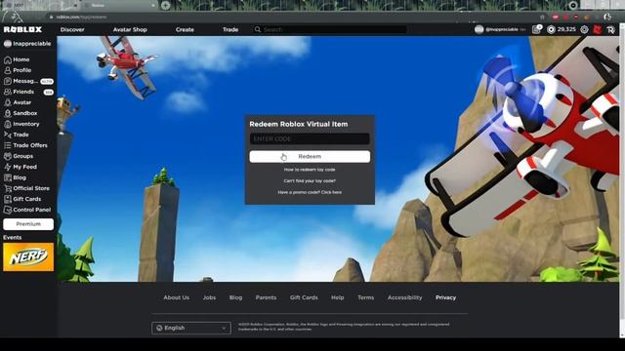Image resolution: width=625 pixels, height=351 pixels.
Task: Click the search magnifier icon
Action: point(258,29)
